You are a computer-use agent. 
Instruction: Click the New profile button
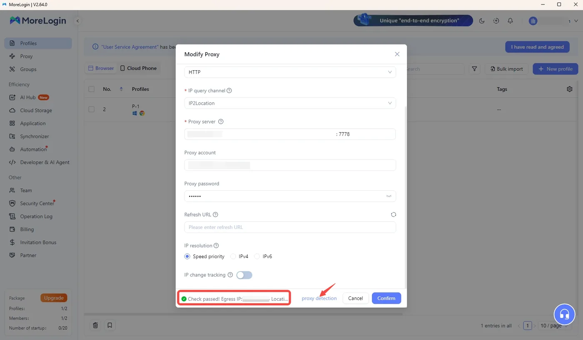pyautogui.click(x=556, y=69)
